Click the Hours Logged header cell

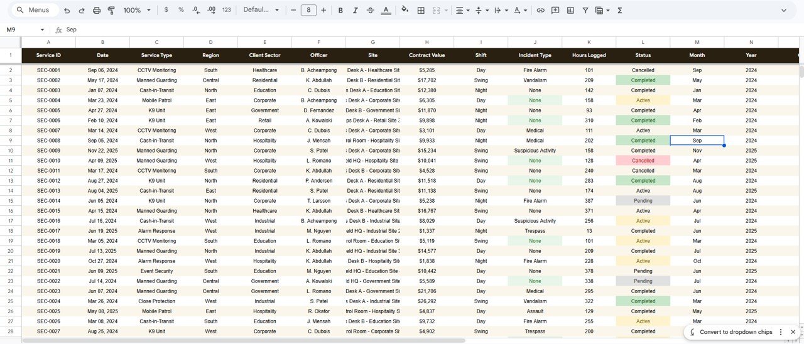[x=589, y=55]
